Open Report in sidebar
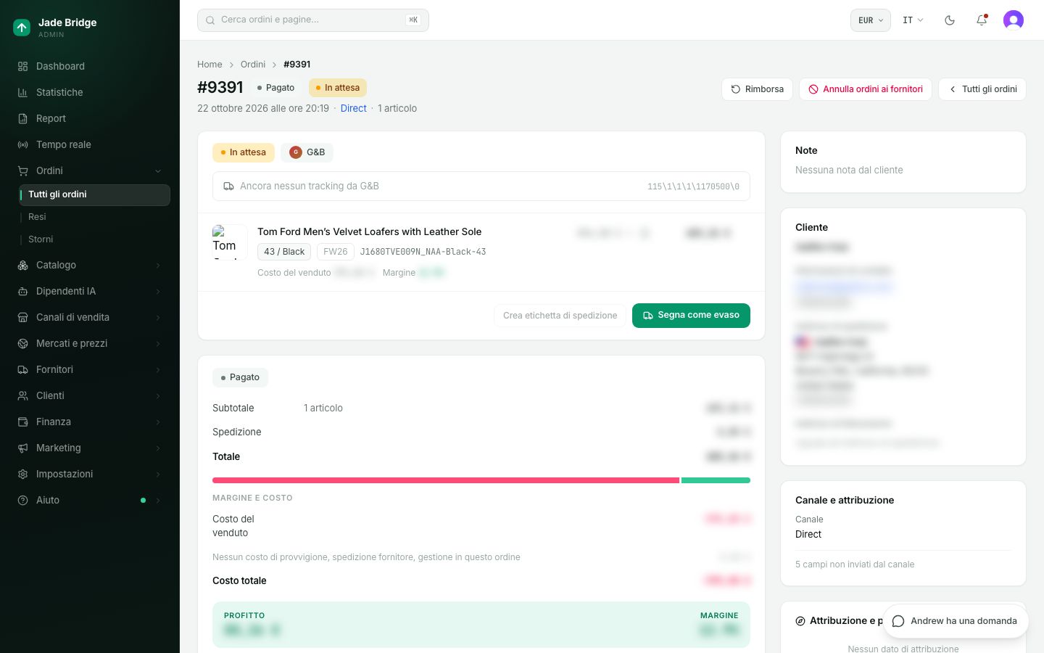1044x653 pixels. tap(90, 118)
